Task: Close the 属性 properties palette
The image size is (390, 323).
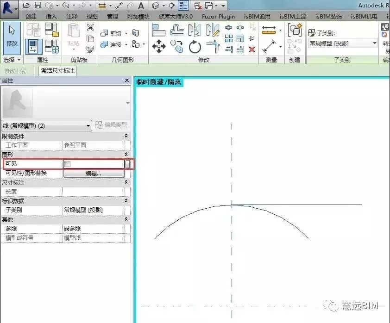Action: click(127, 81)
